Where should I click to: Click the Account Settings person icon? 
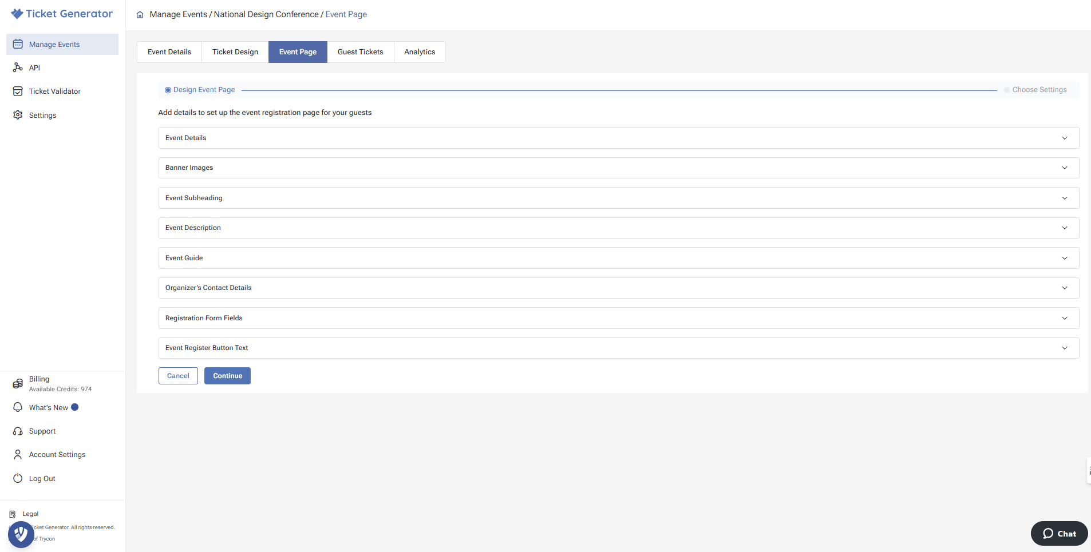coord(18,455)
